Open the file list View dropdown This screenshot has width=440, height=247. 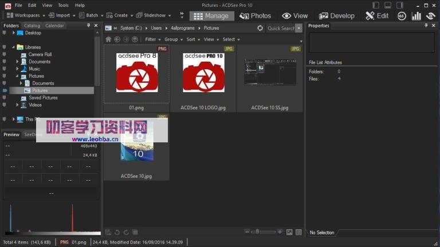pos(211,39)
